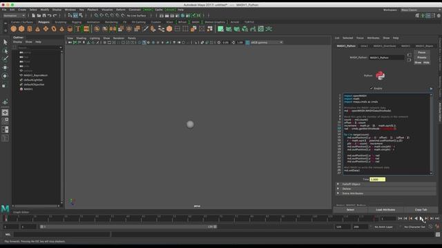Click the new scene icon

(33, 15)
